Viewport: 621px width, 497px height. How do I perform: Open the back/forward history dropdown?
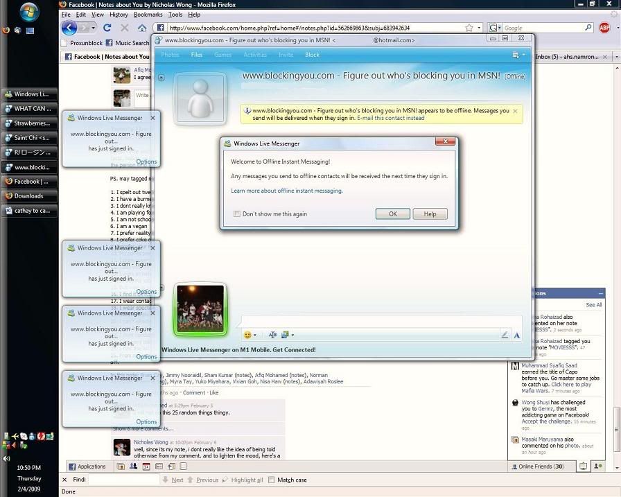coord(93,28)
